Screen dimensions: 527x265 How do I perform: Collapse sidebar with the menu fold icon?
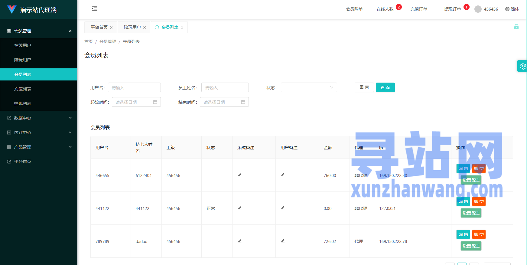[x=95, y=8]
